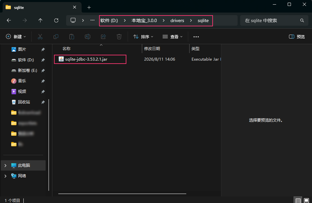Click the pin icon beside 新加卷 (E:)
This screenshot has width=312, height=203.
click(x=43, y=71)
